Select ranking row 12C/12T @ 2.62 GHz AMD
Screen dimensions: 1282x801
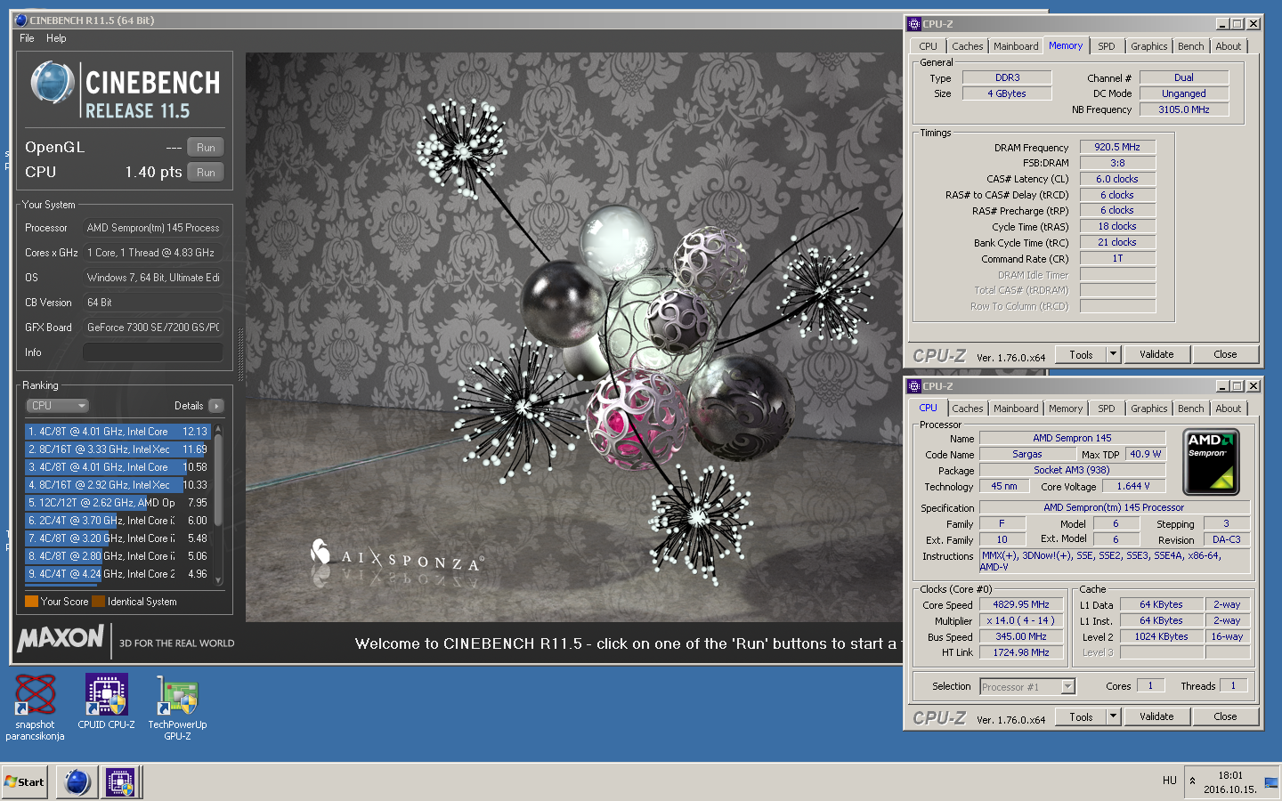click(118, 503)
